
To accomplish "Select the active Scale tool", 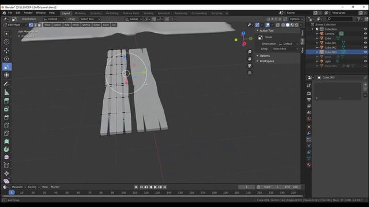I will [x=6, y=67].
